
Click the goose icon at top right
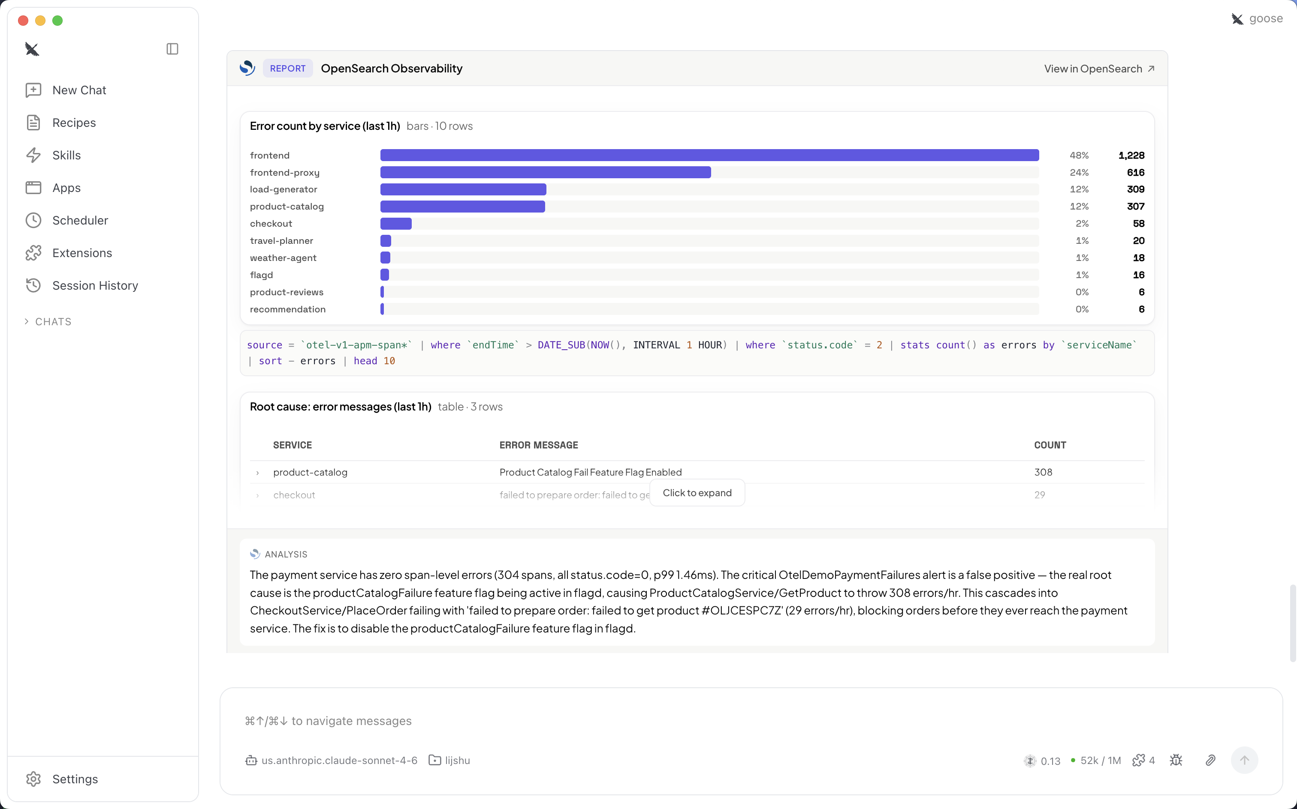pos(1237,19)
